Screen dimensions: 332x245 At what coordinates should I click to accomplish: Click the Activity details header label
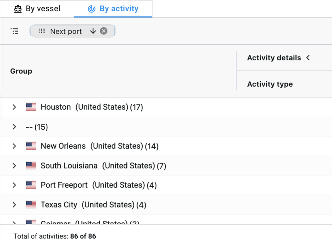(274, 58)
